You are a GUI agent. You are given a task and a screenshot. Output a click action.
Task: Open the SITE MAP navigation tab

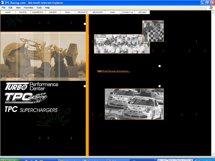(x=142, y=12)
